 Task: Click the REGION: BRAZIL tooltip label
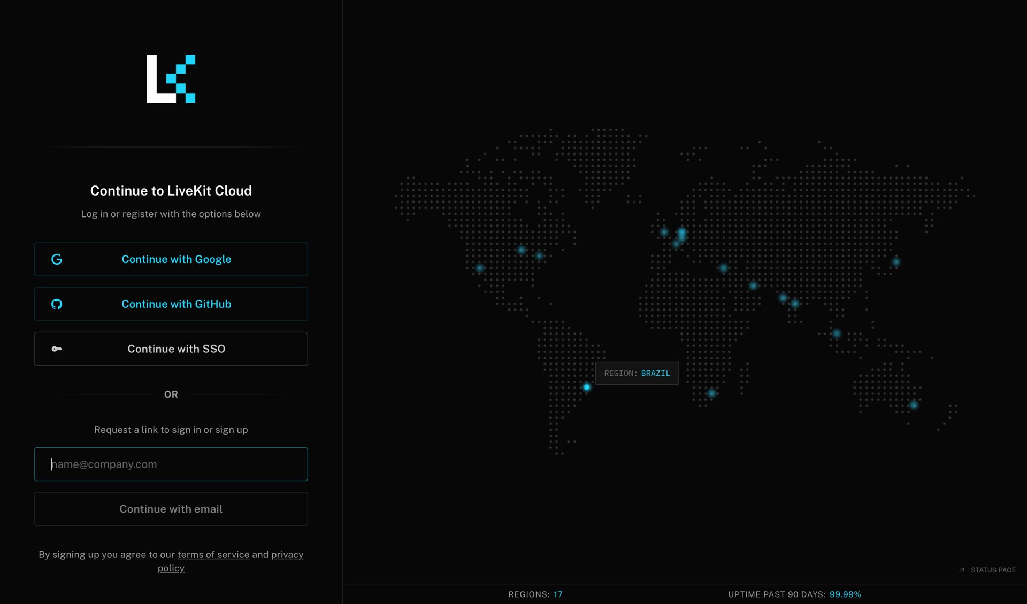point(637,373)
